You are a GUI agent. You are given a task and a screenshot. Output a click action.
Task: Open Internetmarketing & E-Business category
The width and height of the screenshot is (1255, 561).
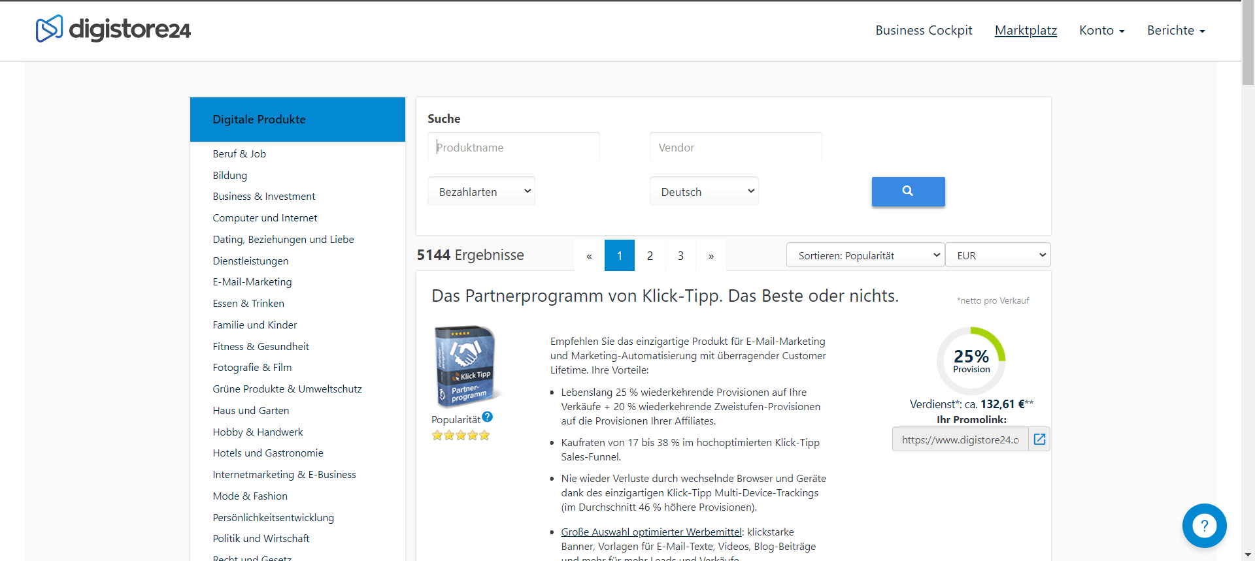click(x=284, y=474)
